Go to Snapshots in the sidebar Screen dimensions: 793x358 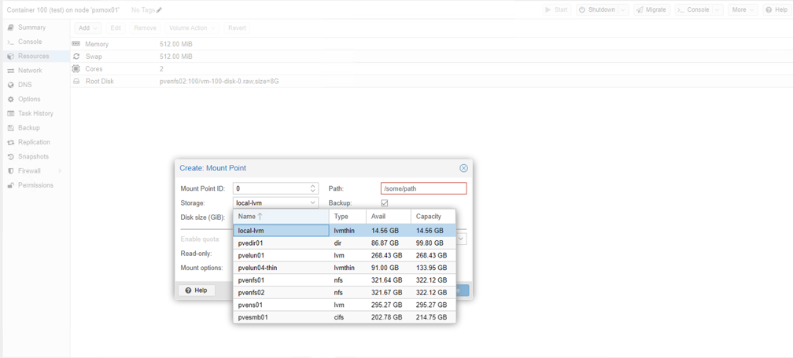(33, 157)
